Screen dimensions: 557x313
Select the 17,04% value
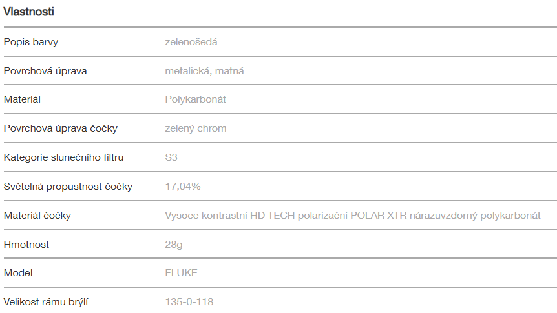pos(183,187)
